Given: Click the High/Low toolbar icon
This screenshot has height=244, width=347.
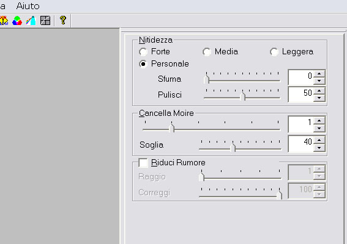Looking at the screenshot, I should click(x=4, y=21).
